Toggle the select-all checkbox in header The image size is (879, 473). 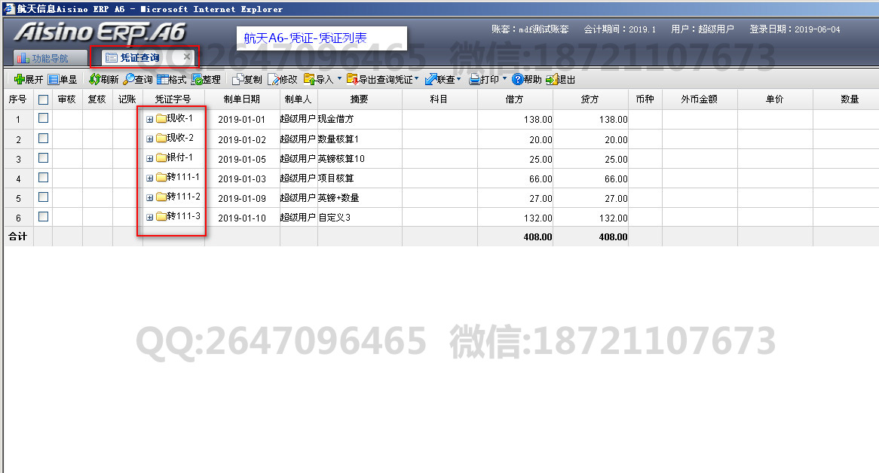43,99
